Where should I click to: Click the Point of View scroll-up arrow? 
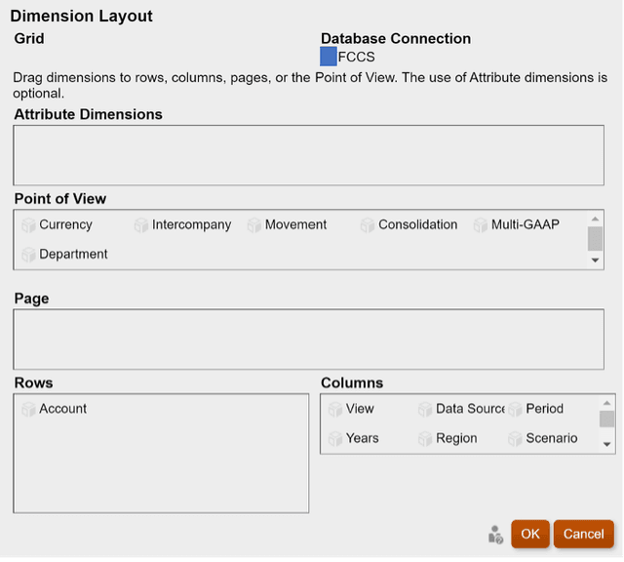tap(595, 219)
